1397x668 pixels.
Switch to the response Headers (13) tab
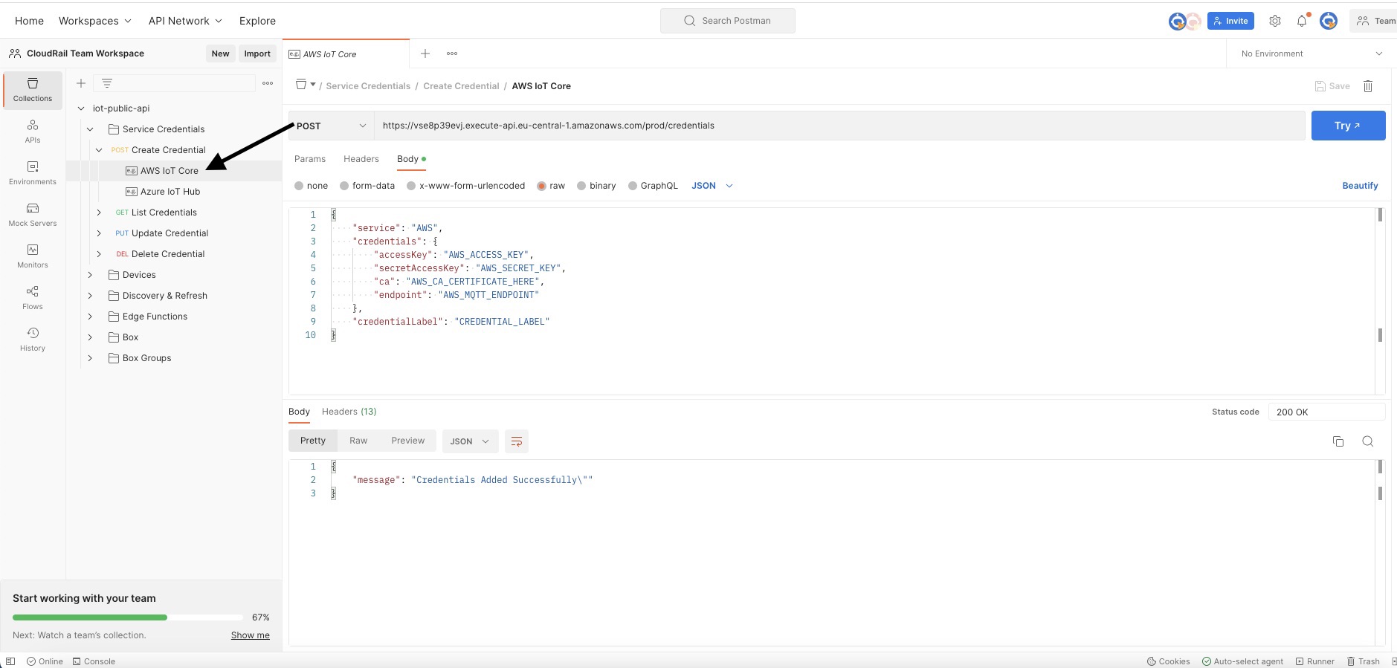[x=349, y=412]
